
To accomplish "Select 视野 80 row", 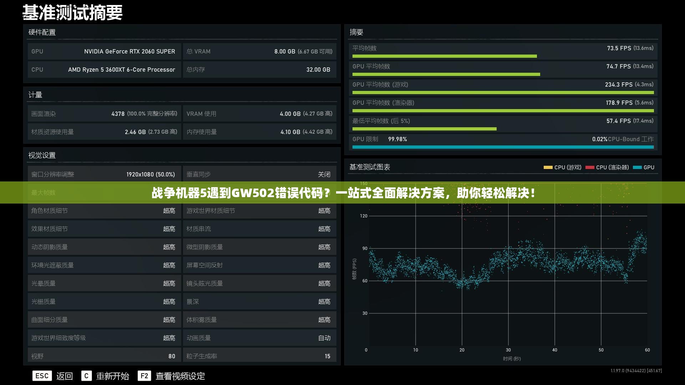I will (x=105, y=355).
